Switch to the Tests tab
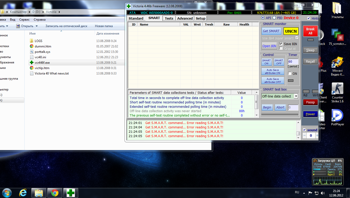The image size is (350, 198). click(169, 18)
